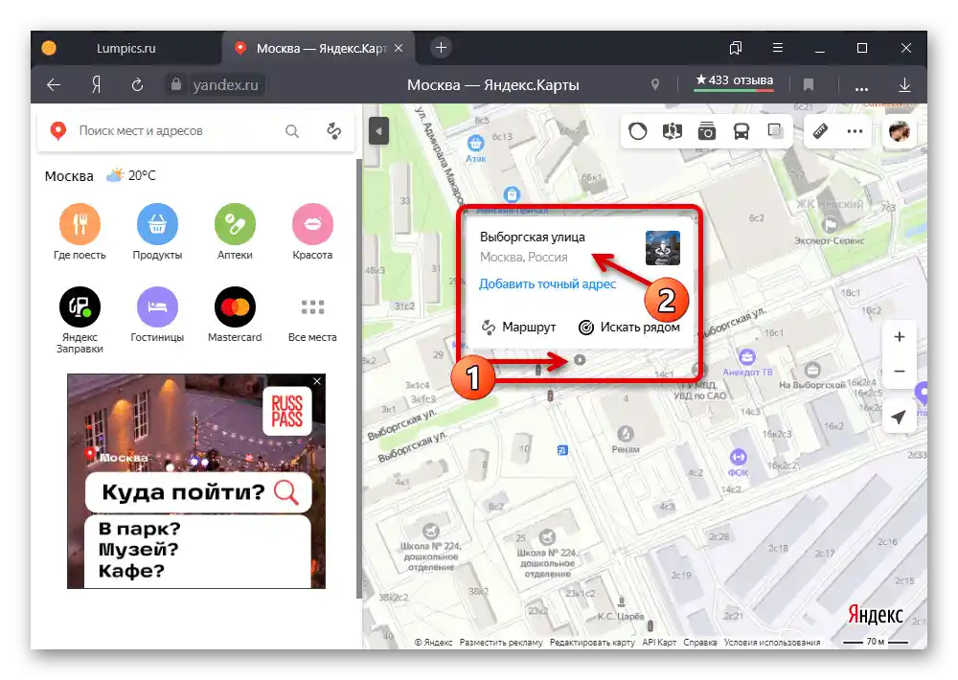Click the location pin in address bar
This screenshot has width=958, height=680.
[x=655, y=85]
